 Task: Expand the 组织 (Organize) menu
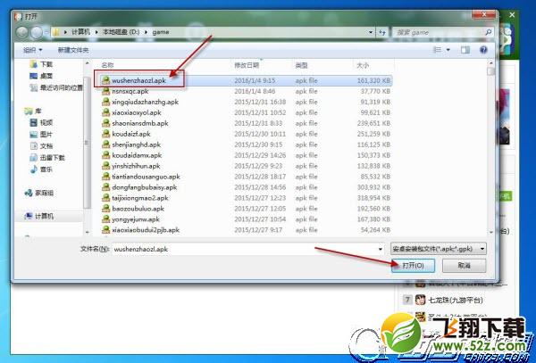[x=33, y=50]
